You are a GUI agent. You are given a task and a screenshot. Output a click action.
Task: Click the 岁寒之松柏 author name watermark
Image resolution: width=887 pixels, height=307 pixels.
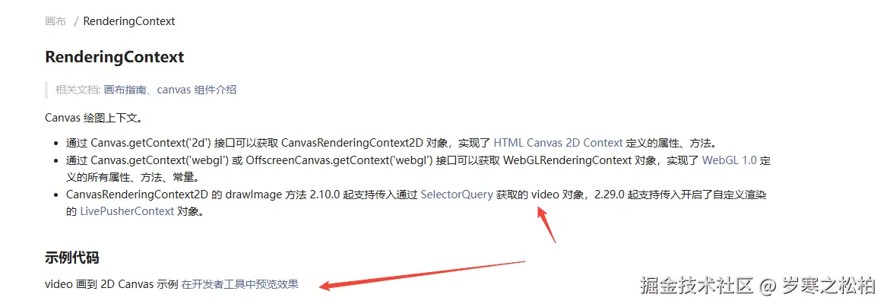tap(829, 286)
